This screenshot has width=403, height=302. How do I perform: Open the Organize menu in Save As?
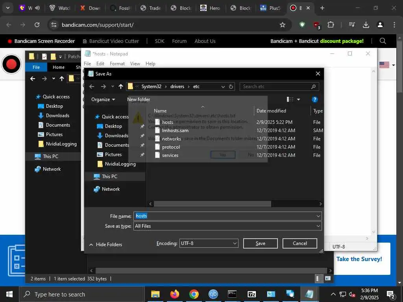pyautogui.click(x=103, y=99)
